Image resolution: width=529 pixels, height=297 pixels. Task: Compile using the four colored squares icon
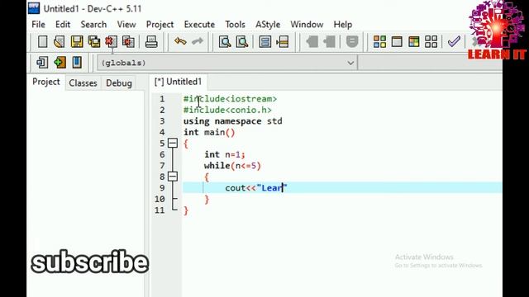(379, 42)
